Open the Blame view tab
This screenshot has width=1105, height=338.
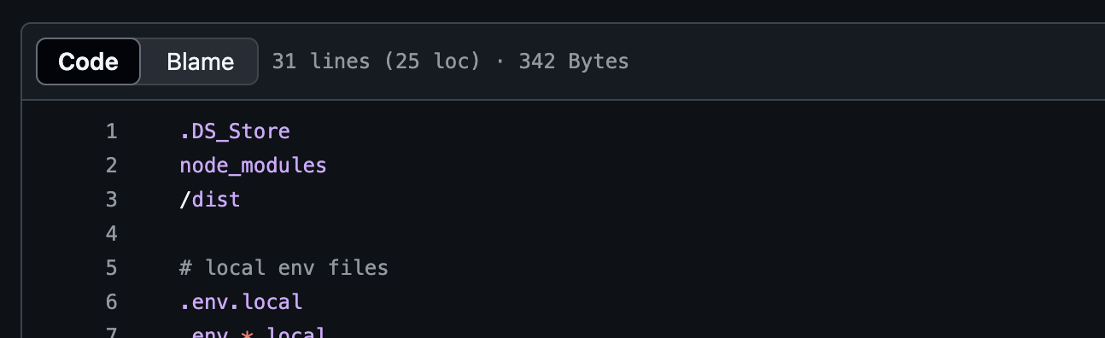200,61
